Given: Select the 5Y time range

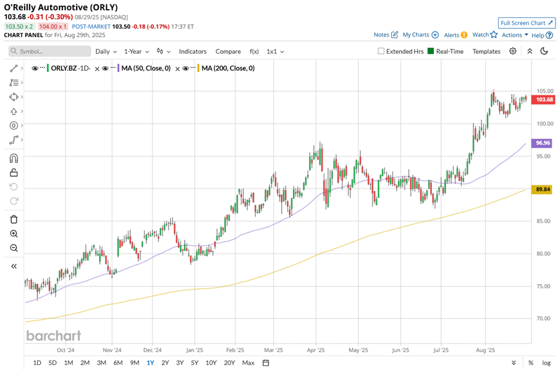Looking at the screenshot, I should click(194, 363).
